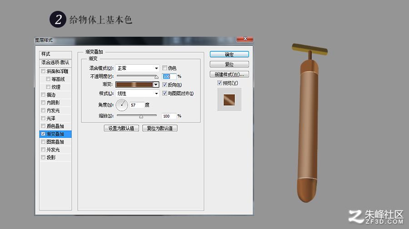Select 外发光 row label
Image resolution: width=409 pixels, height=229 pixels.
pyautogui.click(x=53, y=150)
